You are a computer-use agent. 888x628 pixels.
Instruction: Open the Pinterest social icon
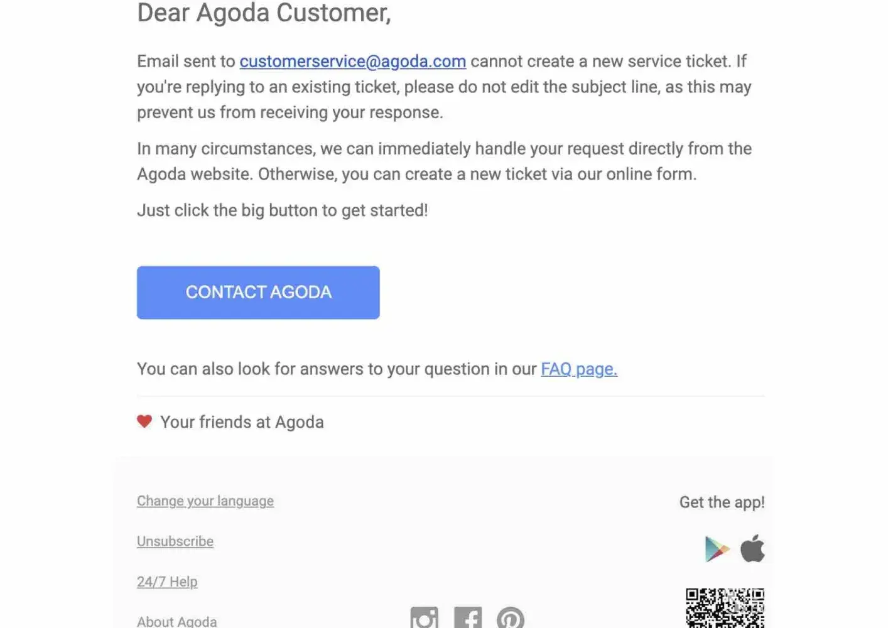coord(511,617)
